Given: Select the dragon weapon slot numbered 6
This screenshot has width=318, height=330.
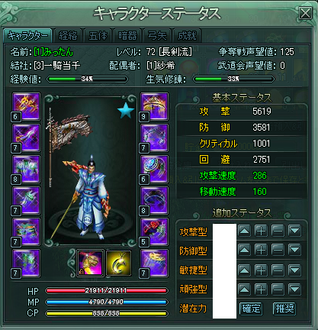Looking at the screenshot, I should 26,106.
